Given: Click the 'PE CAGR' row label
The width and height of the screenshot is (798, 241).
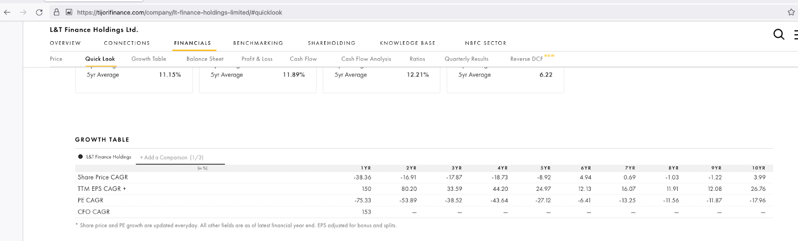Looking at the screenshot, I should (x=90, y=200).
